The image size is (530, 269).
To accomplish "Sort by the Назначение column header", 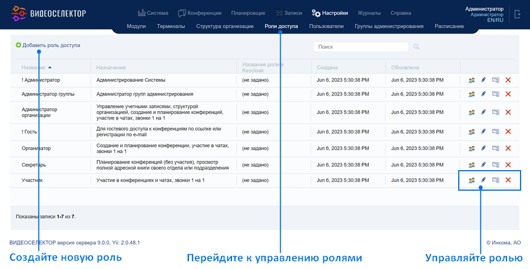I will [x=111, y=67].
